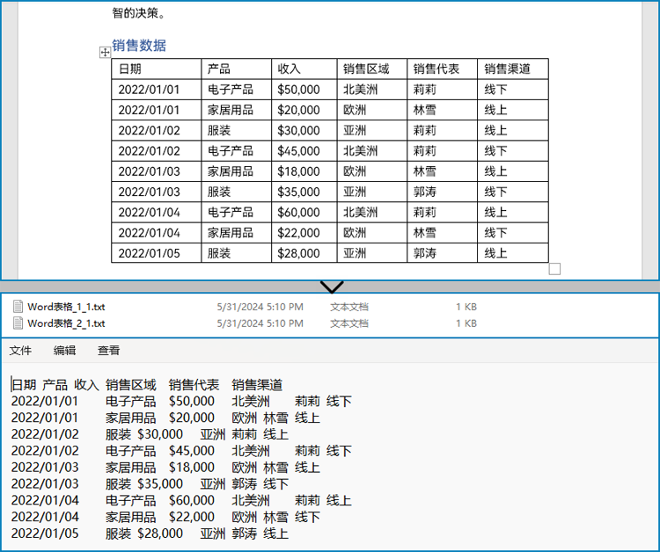This screenshot has width=660, height=552.
Task: Open the 查看 menu in Notepad
Action: 108,350
